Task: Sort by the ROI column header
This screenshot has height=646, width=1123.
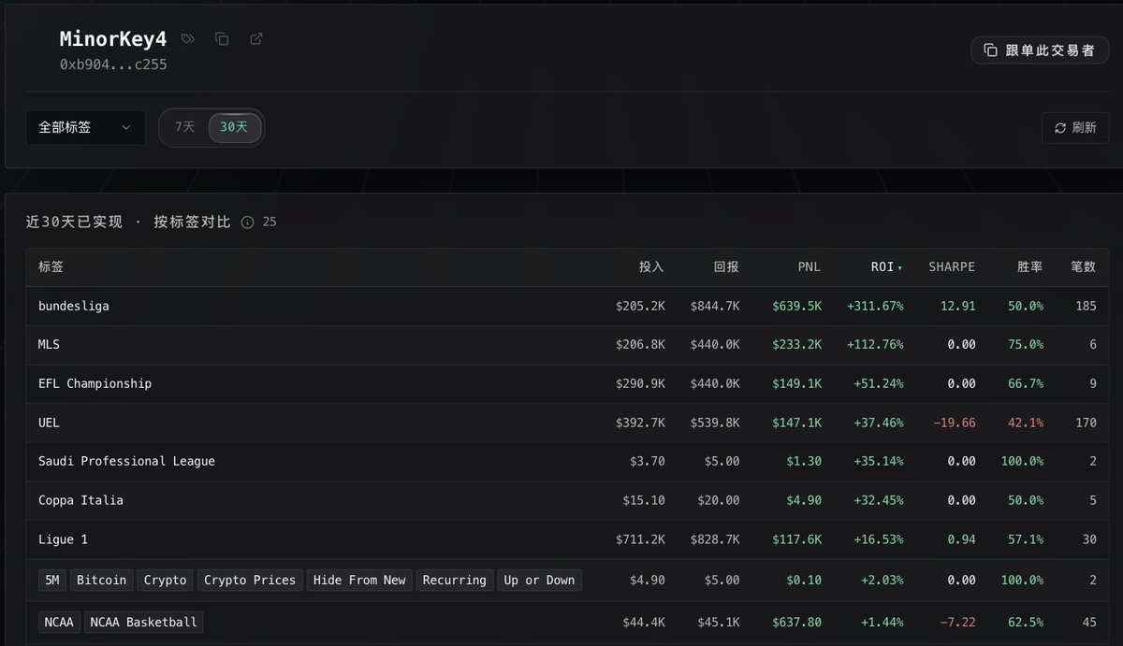Action: [886, 267]
